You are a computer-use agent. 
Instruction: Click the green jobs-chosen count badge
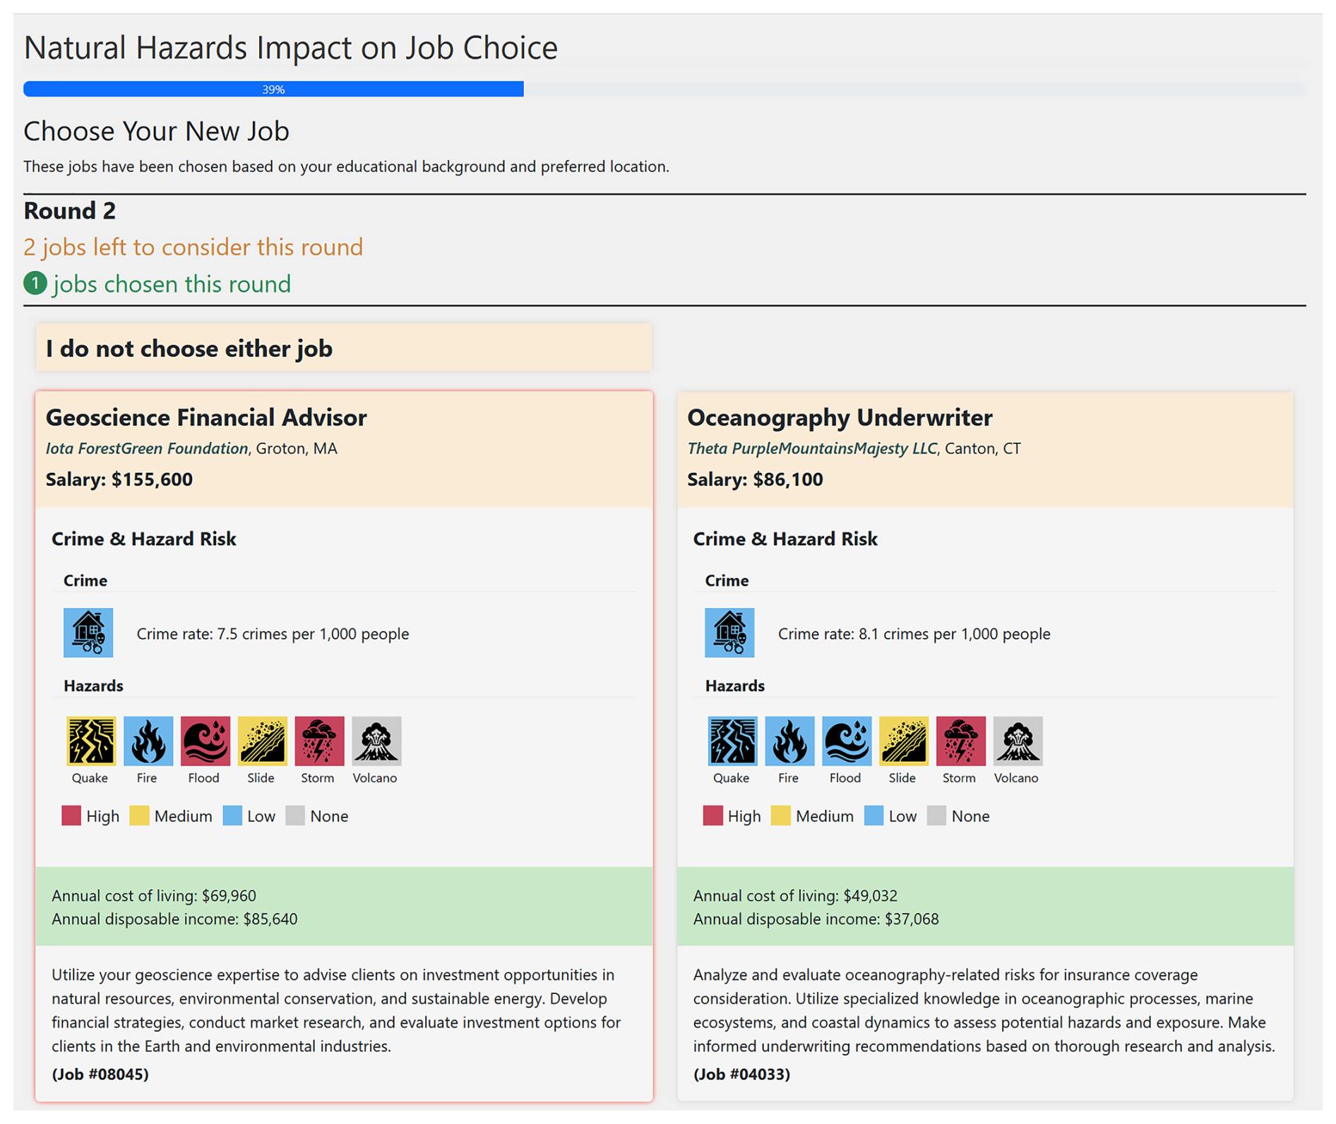[35, 284]
